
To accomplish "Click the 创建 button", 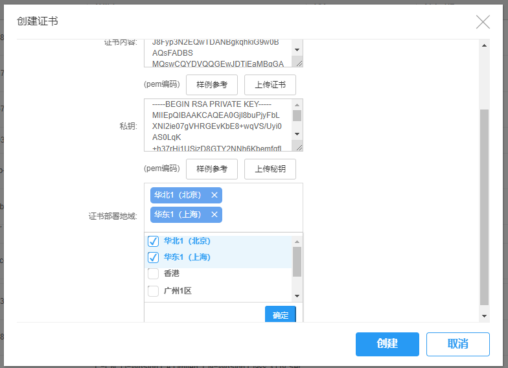I will pyautogui.click(x=387, y=344).
